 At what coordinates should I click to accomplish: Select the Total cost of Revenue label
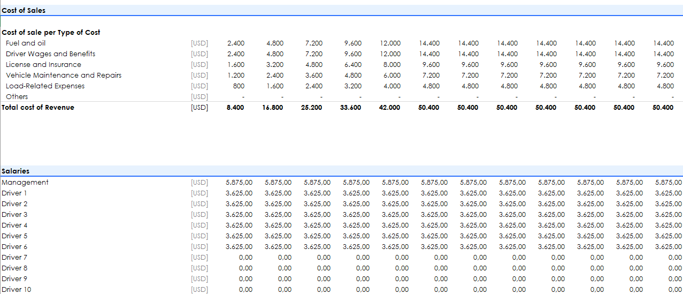tap(38, 107)
